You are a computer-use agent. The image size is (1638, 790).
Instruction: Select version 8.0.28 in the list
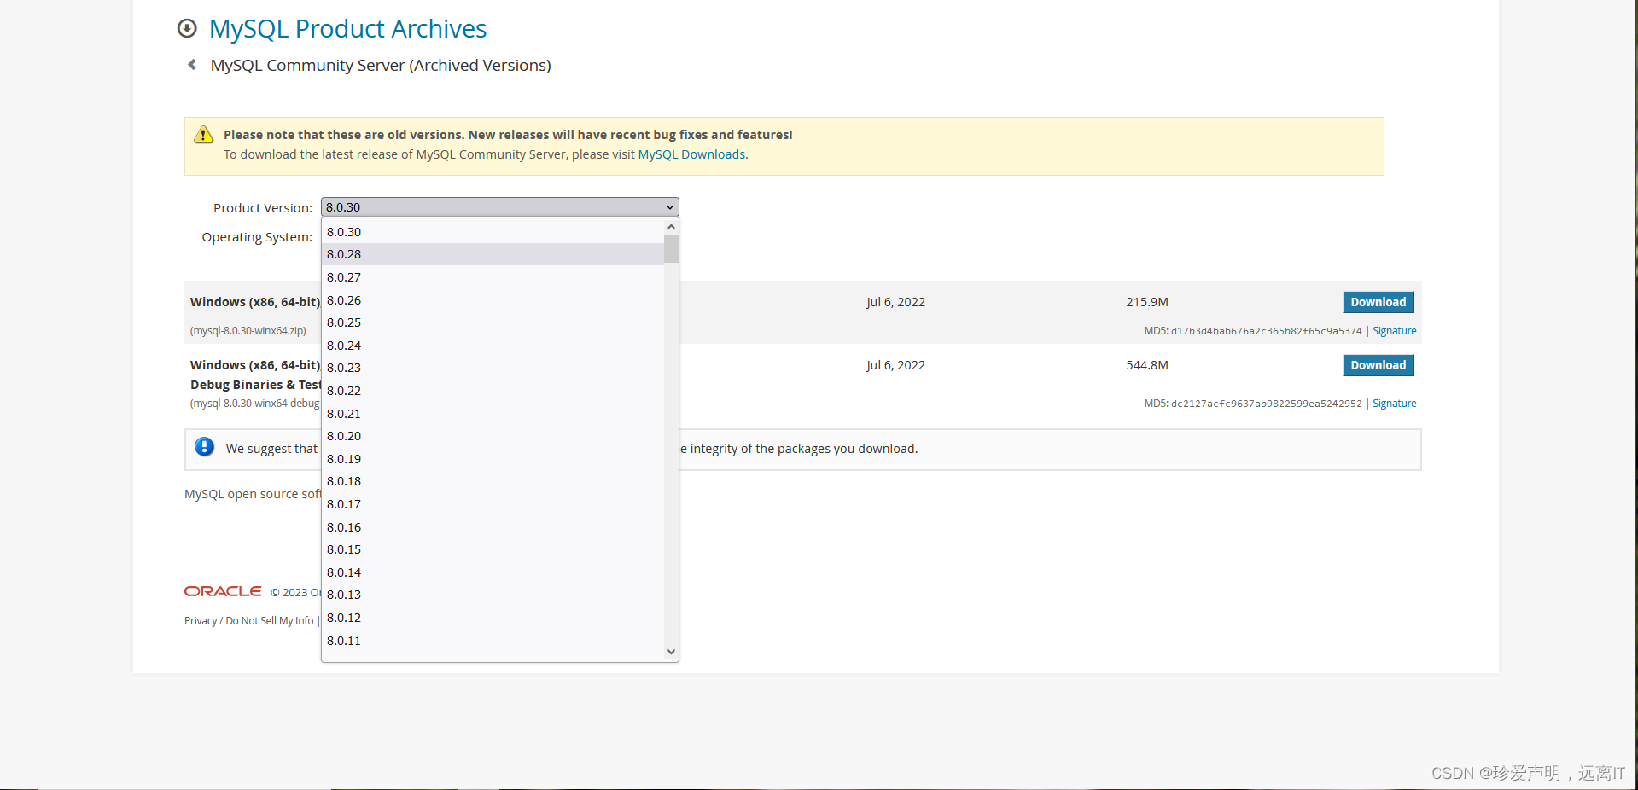[493, 254]
